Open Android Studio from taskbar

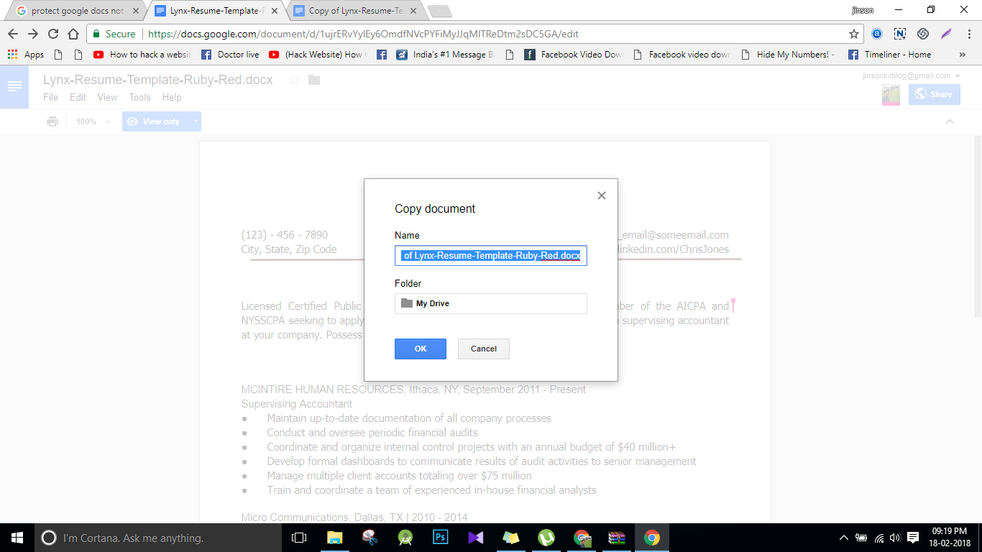405,538
